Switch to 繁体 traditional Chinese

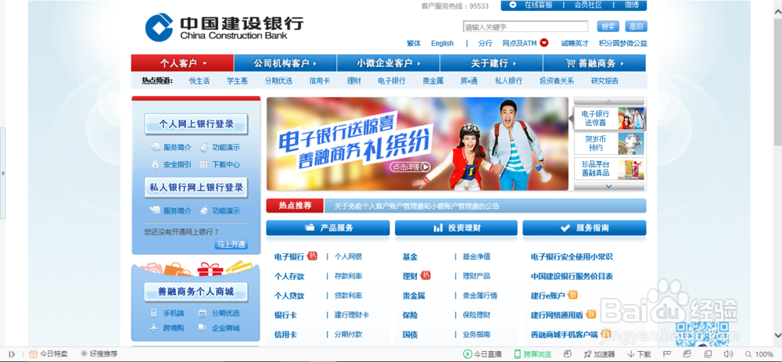(x=414, y=43)
